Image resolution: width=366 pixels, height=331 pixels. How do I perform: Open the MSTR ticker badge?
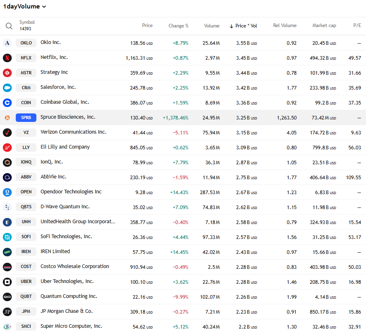[x=26, y=73]
